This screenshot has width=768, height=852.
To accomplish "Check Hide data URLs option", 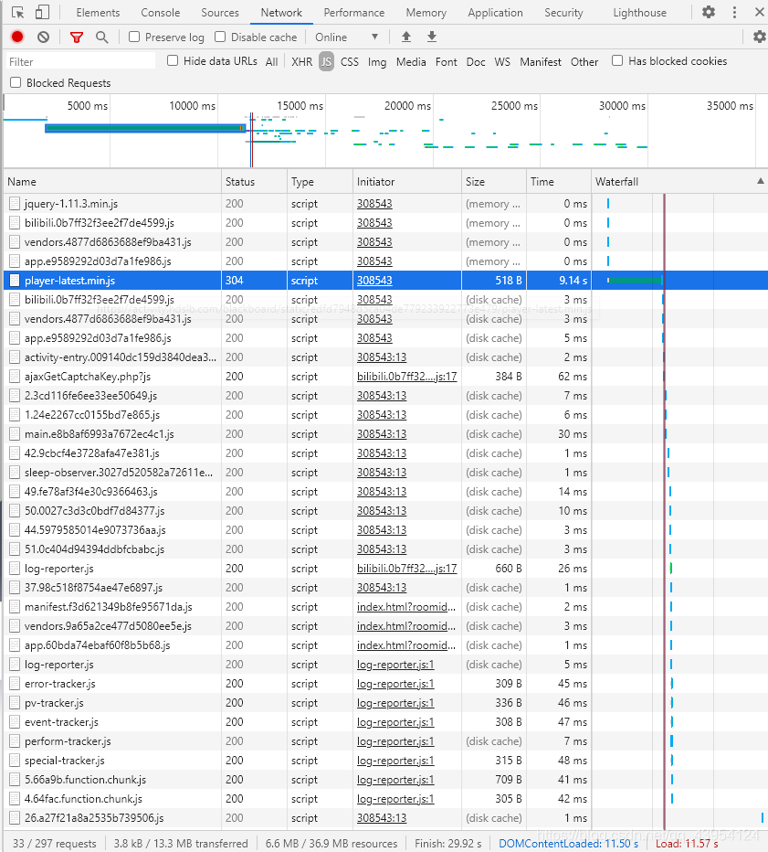I will [x=173, y=60].
